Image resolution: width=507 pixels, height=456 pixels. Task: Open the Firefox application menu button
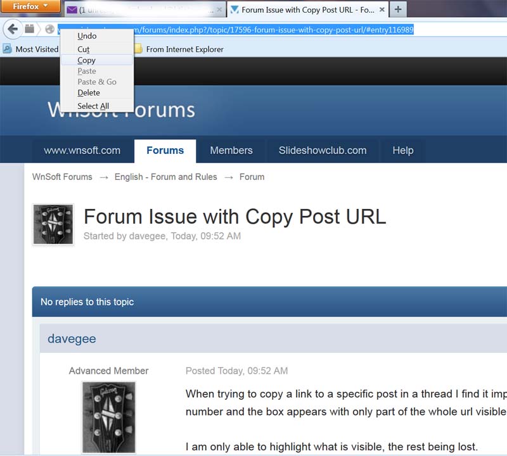(30, 6)
